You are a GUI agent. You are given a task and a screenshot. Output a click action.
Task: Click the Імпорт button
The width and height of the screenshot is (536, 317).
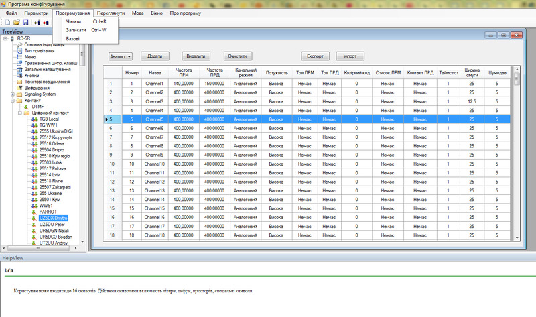[x=350, y=56]
